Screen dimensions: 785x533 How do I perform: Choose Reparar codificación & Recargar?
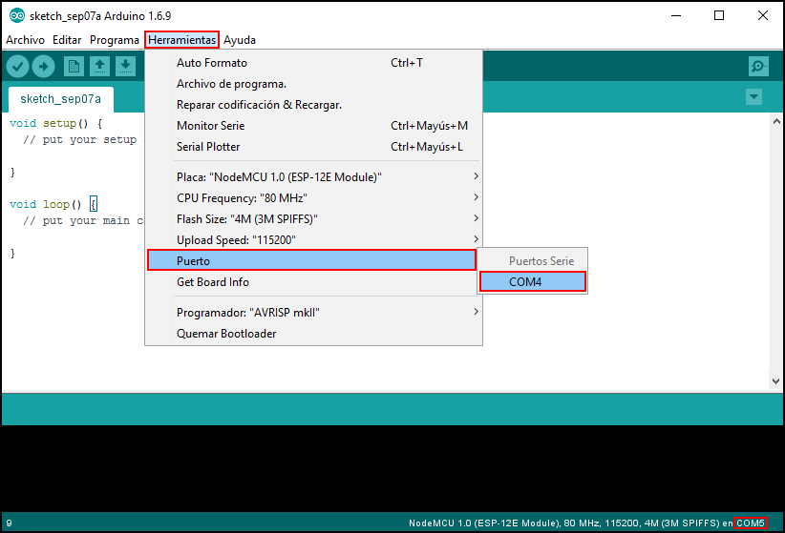click(x=313, y=105)
